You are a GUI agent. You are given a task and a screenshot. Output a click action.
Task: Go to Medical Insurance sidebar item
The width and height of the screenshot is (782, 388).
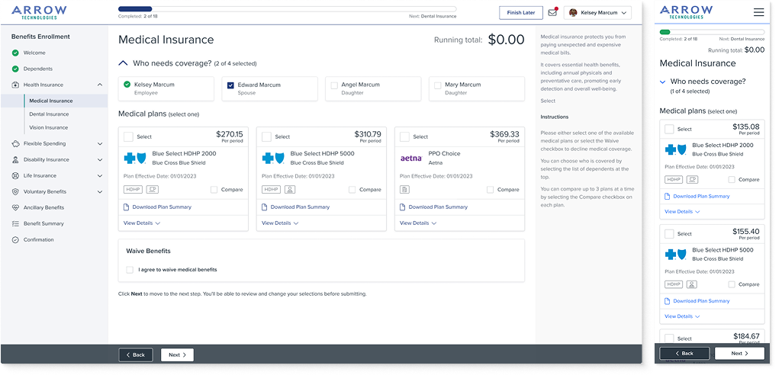coord(51,101)
